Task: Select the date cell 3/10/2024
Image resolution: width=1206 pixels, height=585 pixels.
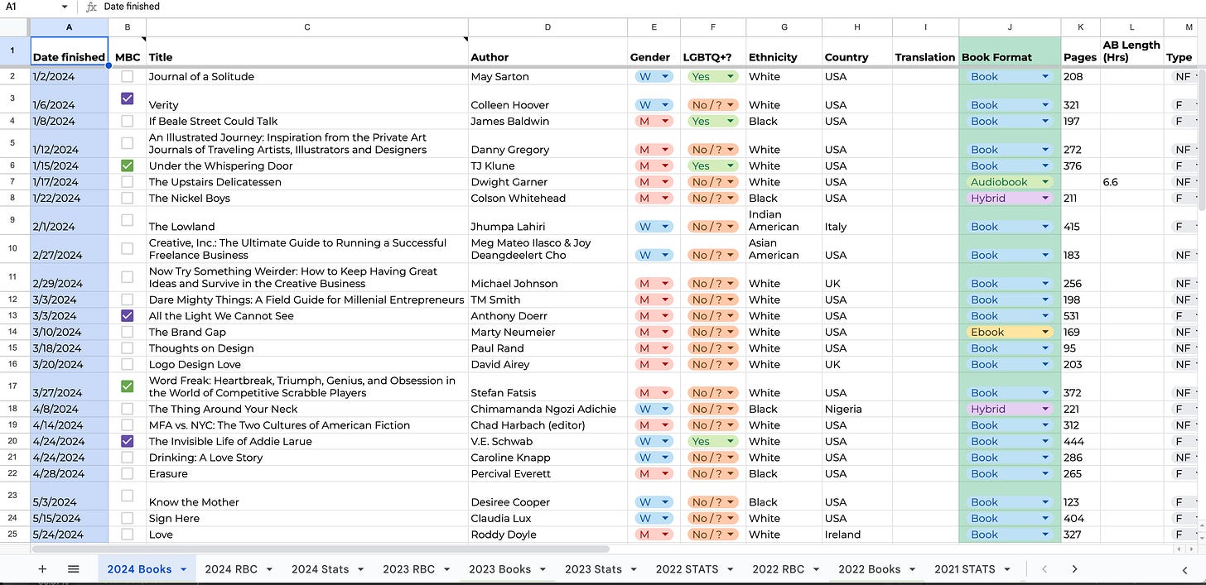Action: point(70,332)
